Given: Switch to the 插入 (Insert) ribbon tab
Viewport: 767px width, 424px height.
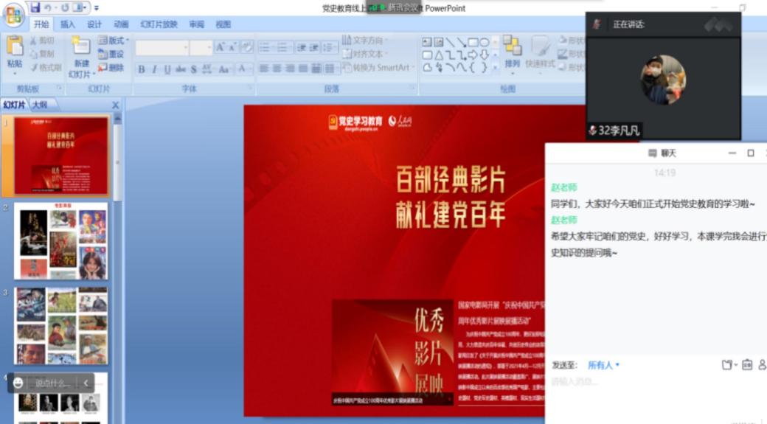Looking at the screenshot, I should pos(67,24).
